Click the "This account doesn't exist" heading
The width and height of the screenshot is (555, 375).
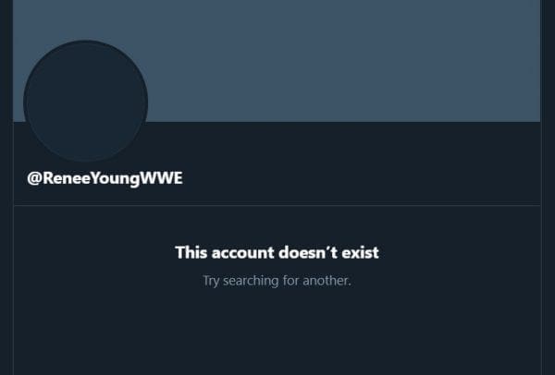[x=277, y=252]
